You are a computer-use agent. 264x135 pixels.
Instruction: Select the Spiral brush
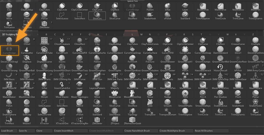[x=62, y=112]
